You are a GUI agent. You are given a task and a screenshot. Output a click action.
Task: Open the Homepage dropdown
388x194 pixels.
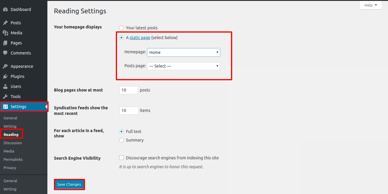click(183, 52)
